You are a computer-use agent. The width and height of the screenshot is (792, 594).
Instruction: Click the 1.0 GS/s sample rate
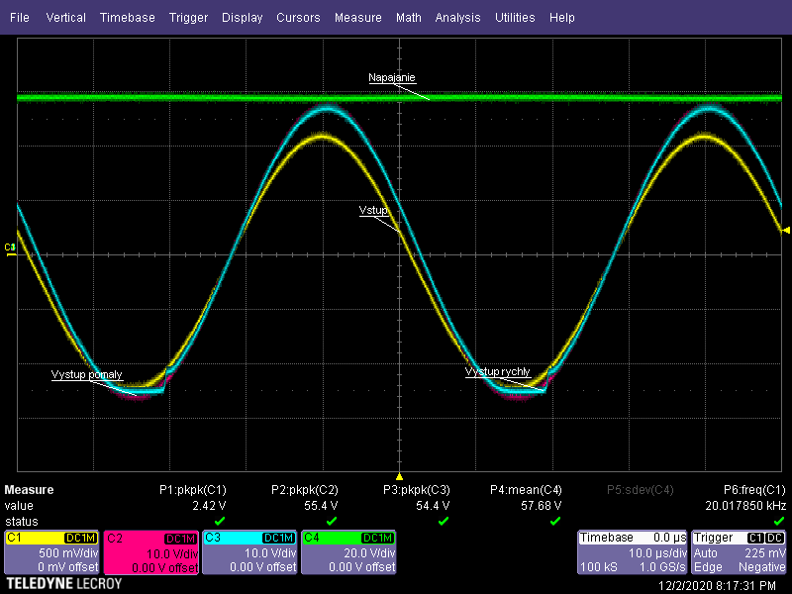click(662, 567)
